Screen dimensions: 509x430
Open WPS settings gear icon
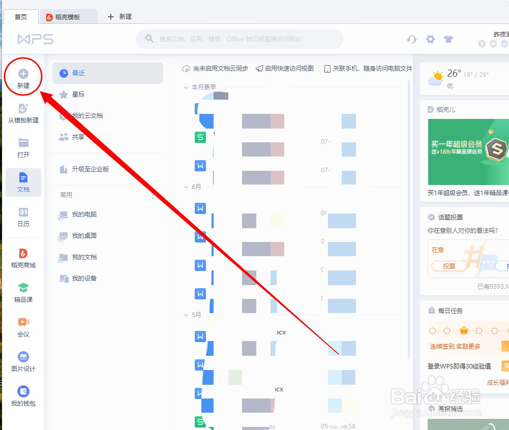pyautogui.click(x=430, y=39)
